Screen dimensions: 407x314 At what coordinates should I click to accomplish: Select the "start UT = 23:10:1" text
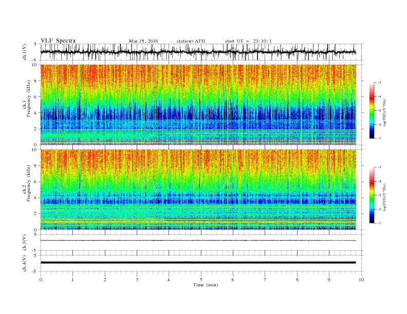(248, 41)
